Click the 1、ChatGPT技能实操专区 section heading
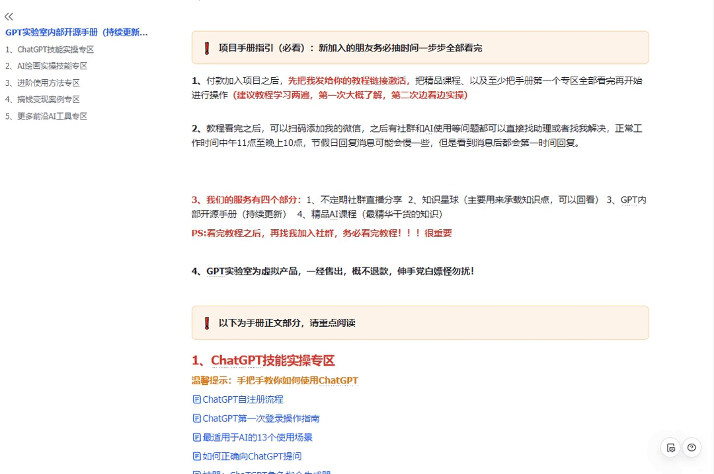The width and height of the screenshot is (714, 474). (x=263, y=360)
